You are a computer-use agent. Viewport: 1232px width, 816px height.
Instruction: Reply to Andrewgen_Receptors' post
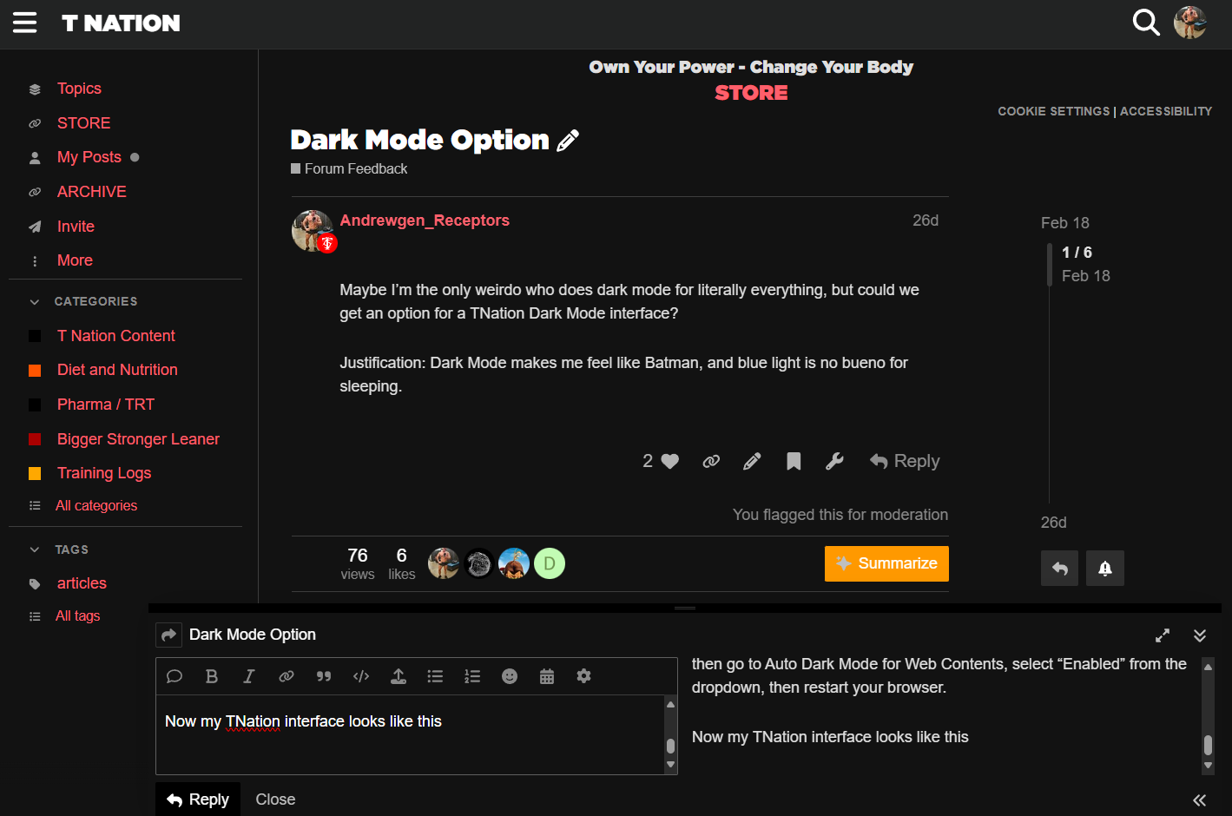tap(905, 461)
